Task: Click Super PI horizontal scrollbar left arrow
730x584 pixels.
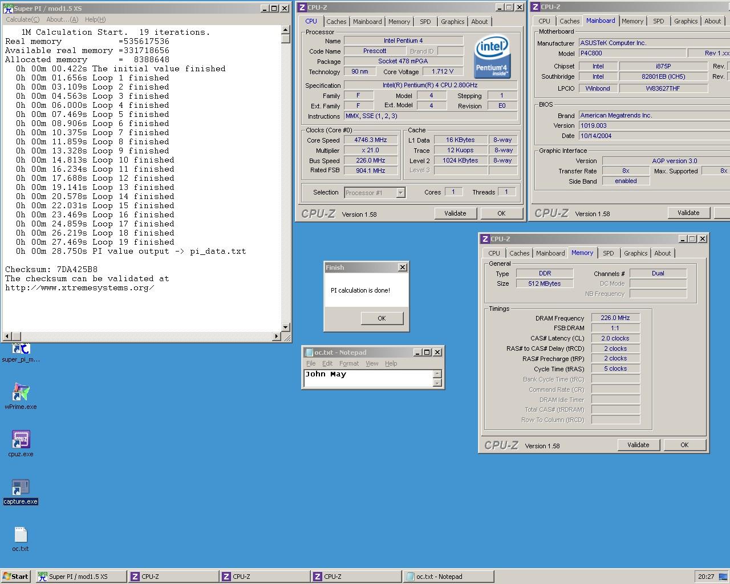Action: [7, 336]
